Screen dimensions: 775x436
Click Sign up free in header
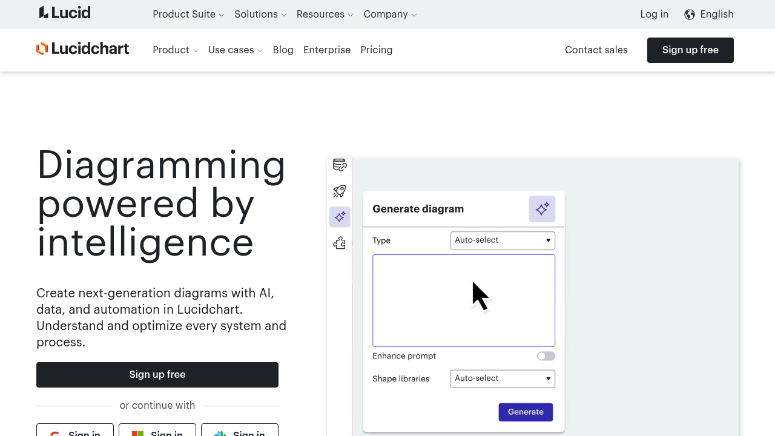[690, 50]
